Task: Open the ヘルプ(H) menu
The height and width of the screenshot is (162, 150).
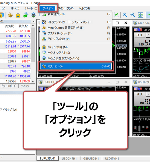Action: tap(84, 8)
